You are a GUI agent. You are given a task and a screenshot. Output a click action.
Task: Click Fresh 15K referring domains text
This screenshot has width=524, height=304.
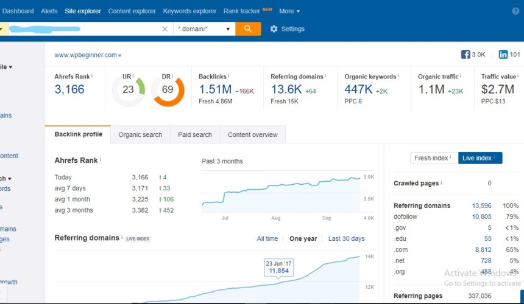pos(285,102)
